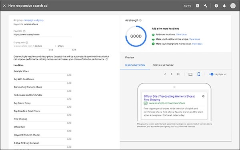Open View ideas for Add more headlines

click(x=181, y=34)
